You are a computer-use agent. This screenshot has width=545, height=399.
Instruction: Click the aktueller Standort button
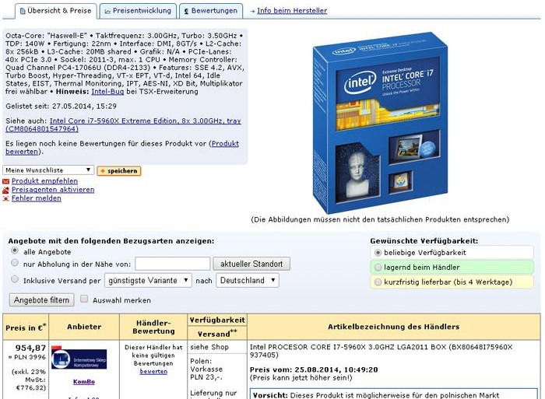tap(251, 264)
